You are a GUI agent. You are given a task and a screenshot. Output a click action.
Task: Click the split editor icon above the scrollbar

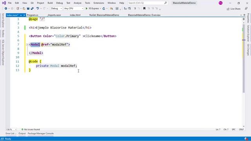pyautogui.click(x=244, y=19)
